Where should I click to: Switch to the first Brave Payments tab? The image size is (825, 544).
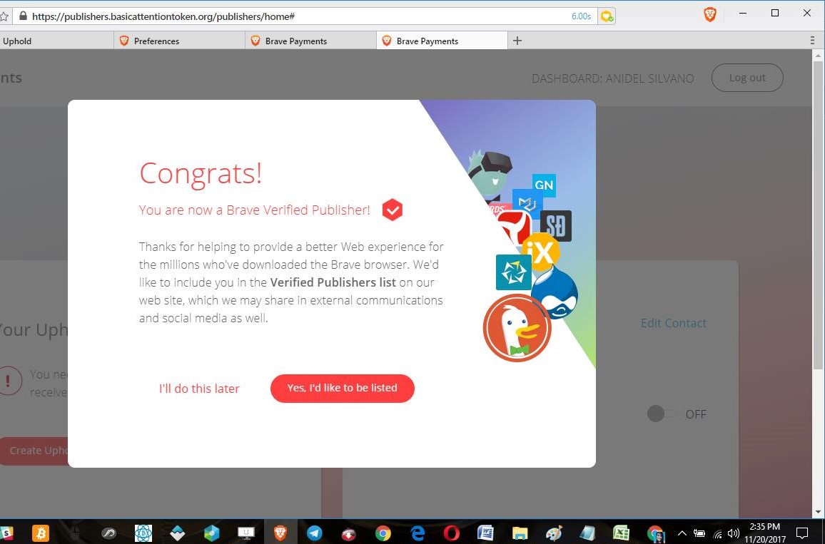click(x=310, y=41)
